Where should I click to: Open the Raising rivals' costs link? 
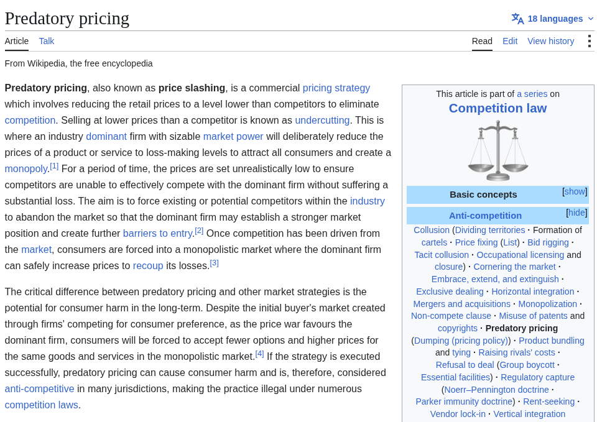point(517,353)
